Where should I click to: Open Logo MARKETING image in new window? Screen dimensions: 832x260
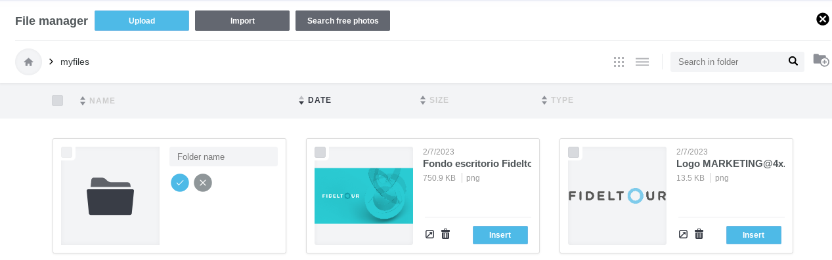[x=683, y=234]
